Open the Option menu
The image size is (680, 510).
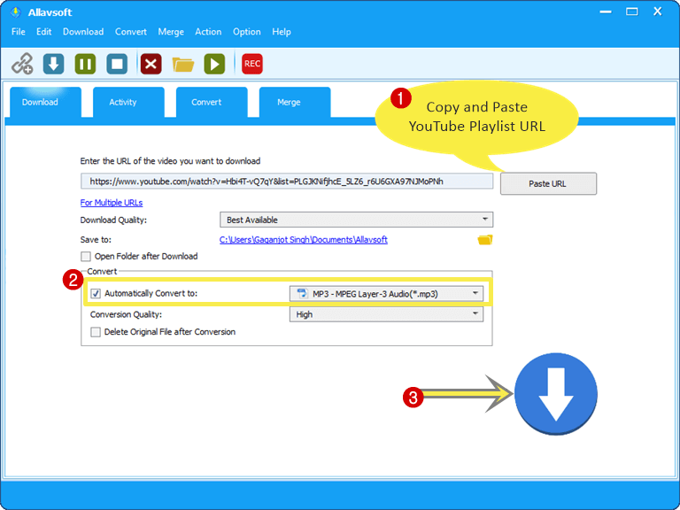[247, 32]
